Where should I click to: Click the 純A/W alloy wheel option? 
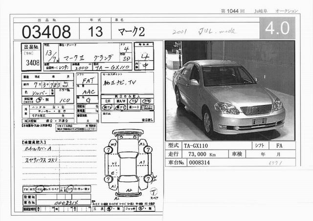(x=121, y=101)
